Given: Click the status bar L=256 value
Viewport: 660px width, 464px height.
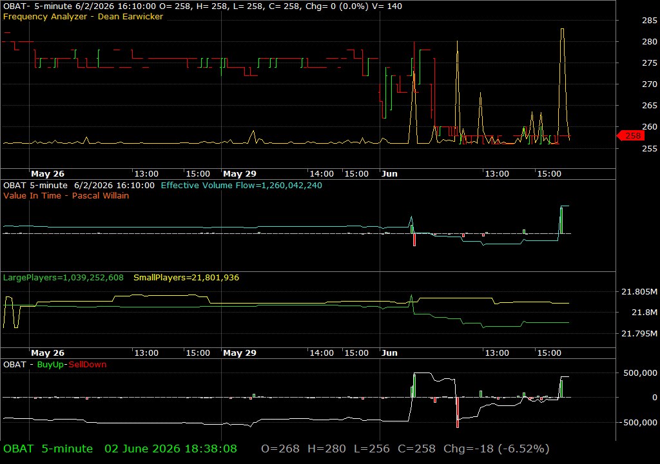Looking at the screenshot, I should pos(372,449).
